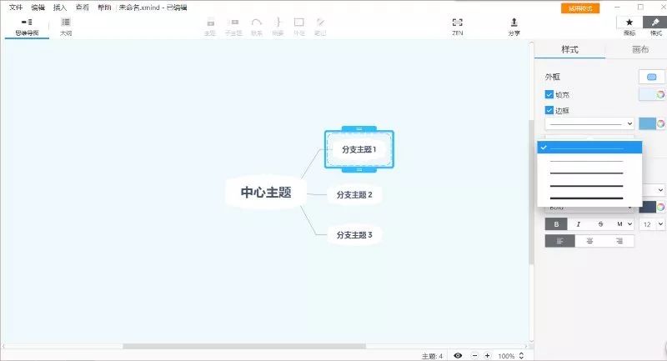Open the text case M dropdown
This screenshot has width=667, height=361.
coord(623,224)
